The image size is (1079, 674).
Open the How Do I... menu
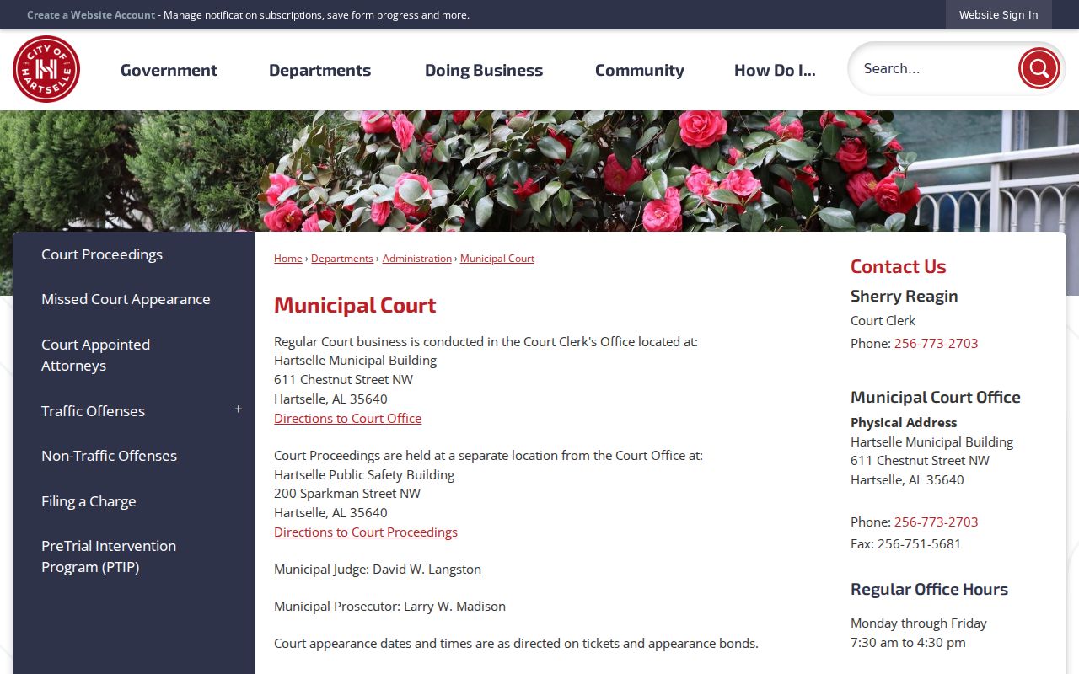click(775, 70)
